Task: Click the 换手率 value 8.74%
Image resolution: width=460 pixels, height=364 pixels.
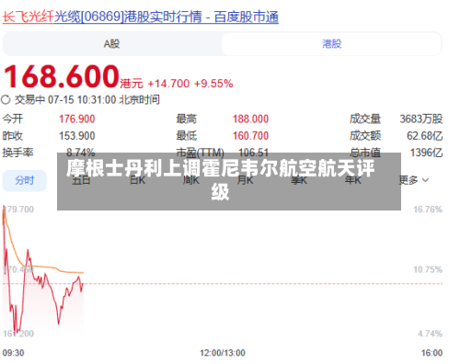Action: (81, 152)
